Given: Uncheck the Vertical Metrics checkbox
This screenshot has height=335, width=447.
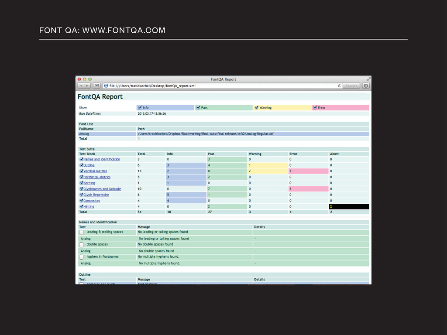Looking at the screenshot, I should point(81,171).
